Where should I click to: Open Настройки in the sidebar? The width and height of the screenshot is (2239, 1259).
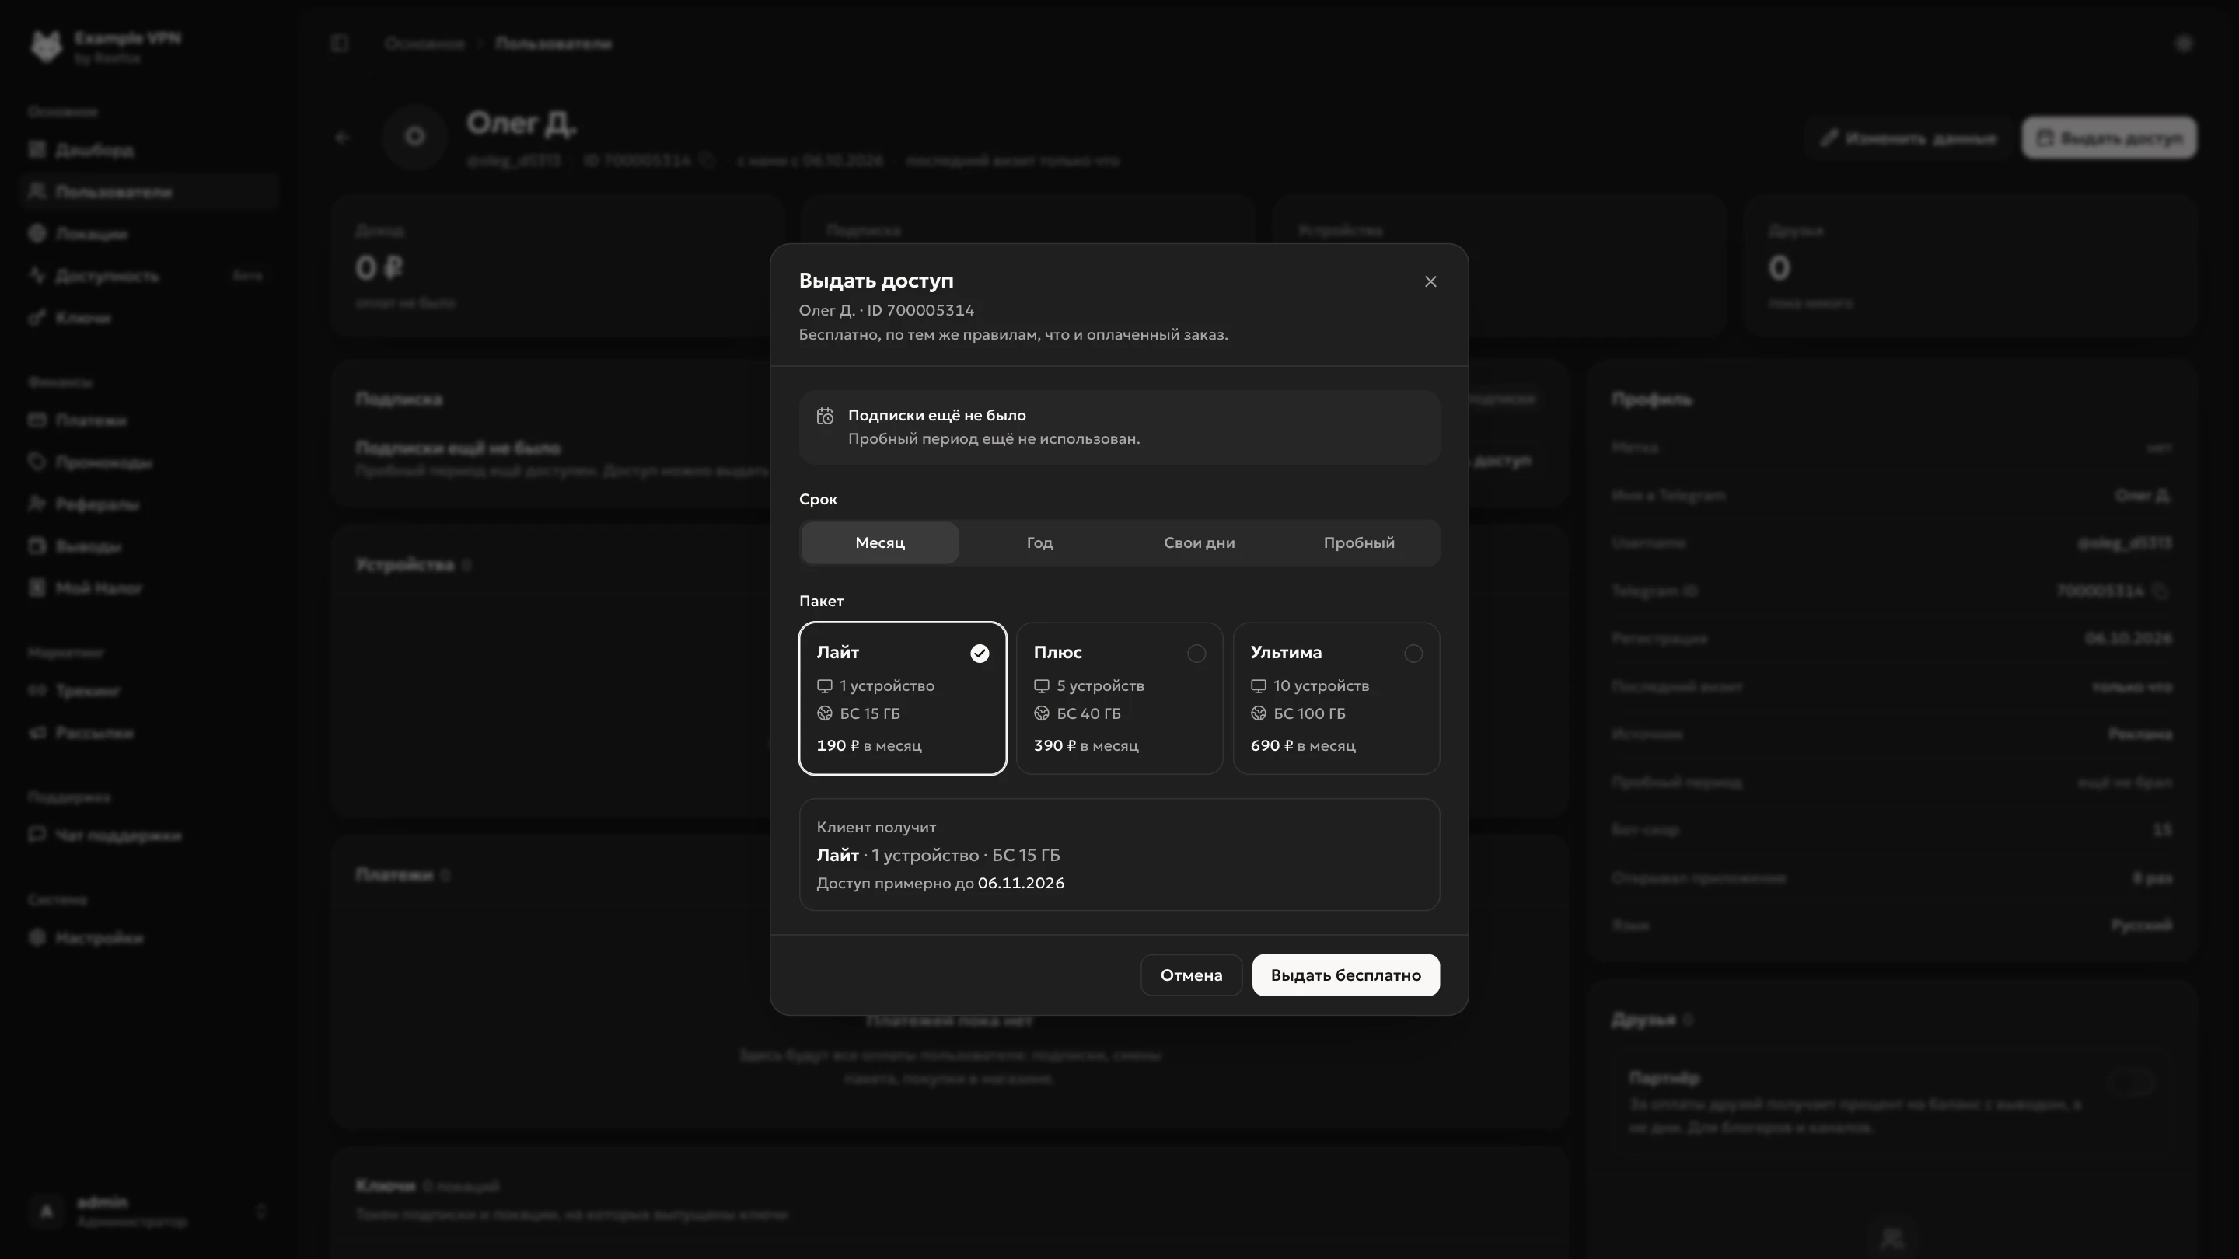148,938
